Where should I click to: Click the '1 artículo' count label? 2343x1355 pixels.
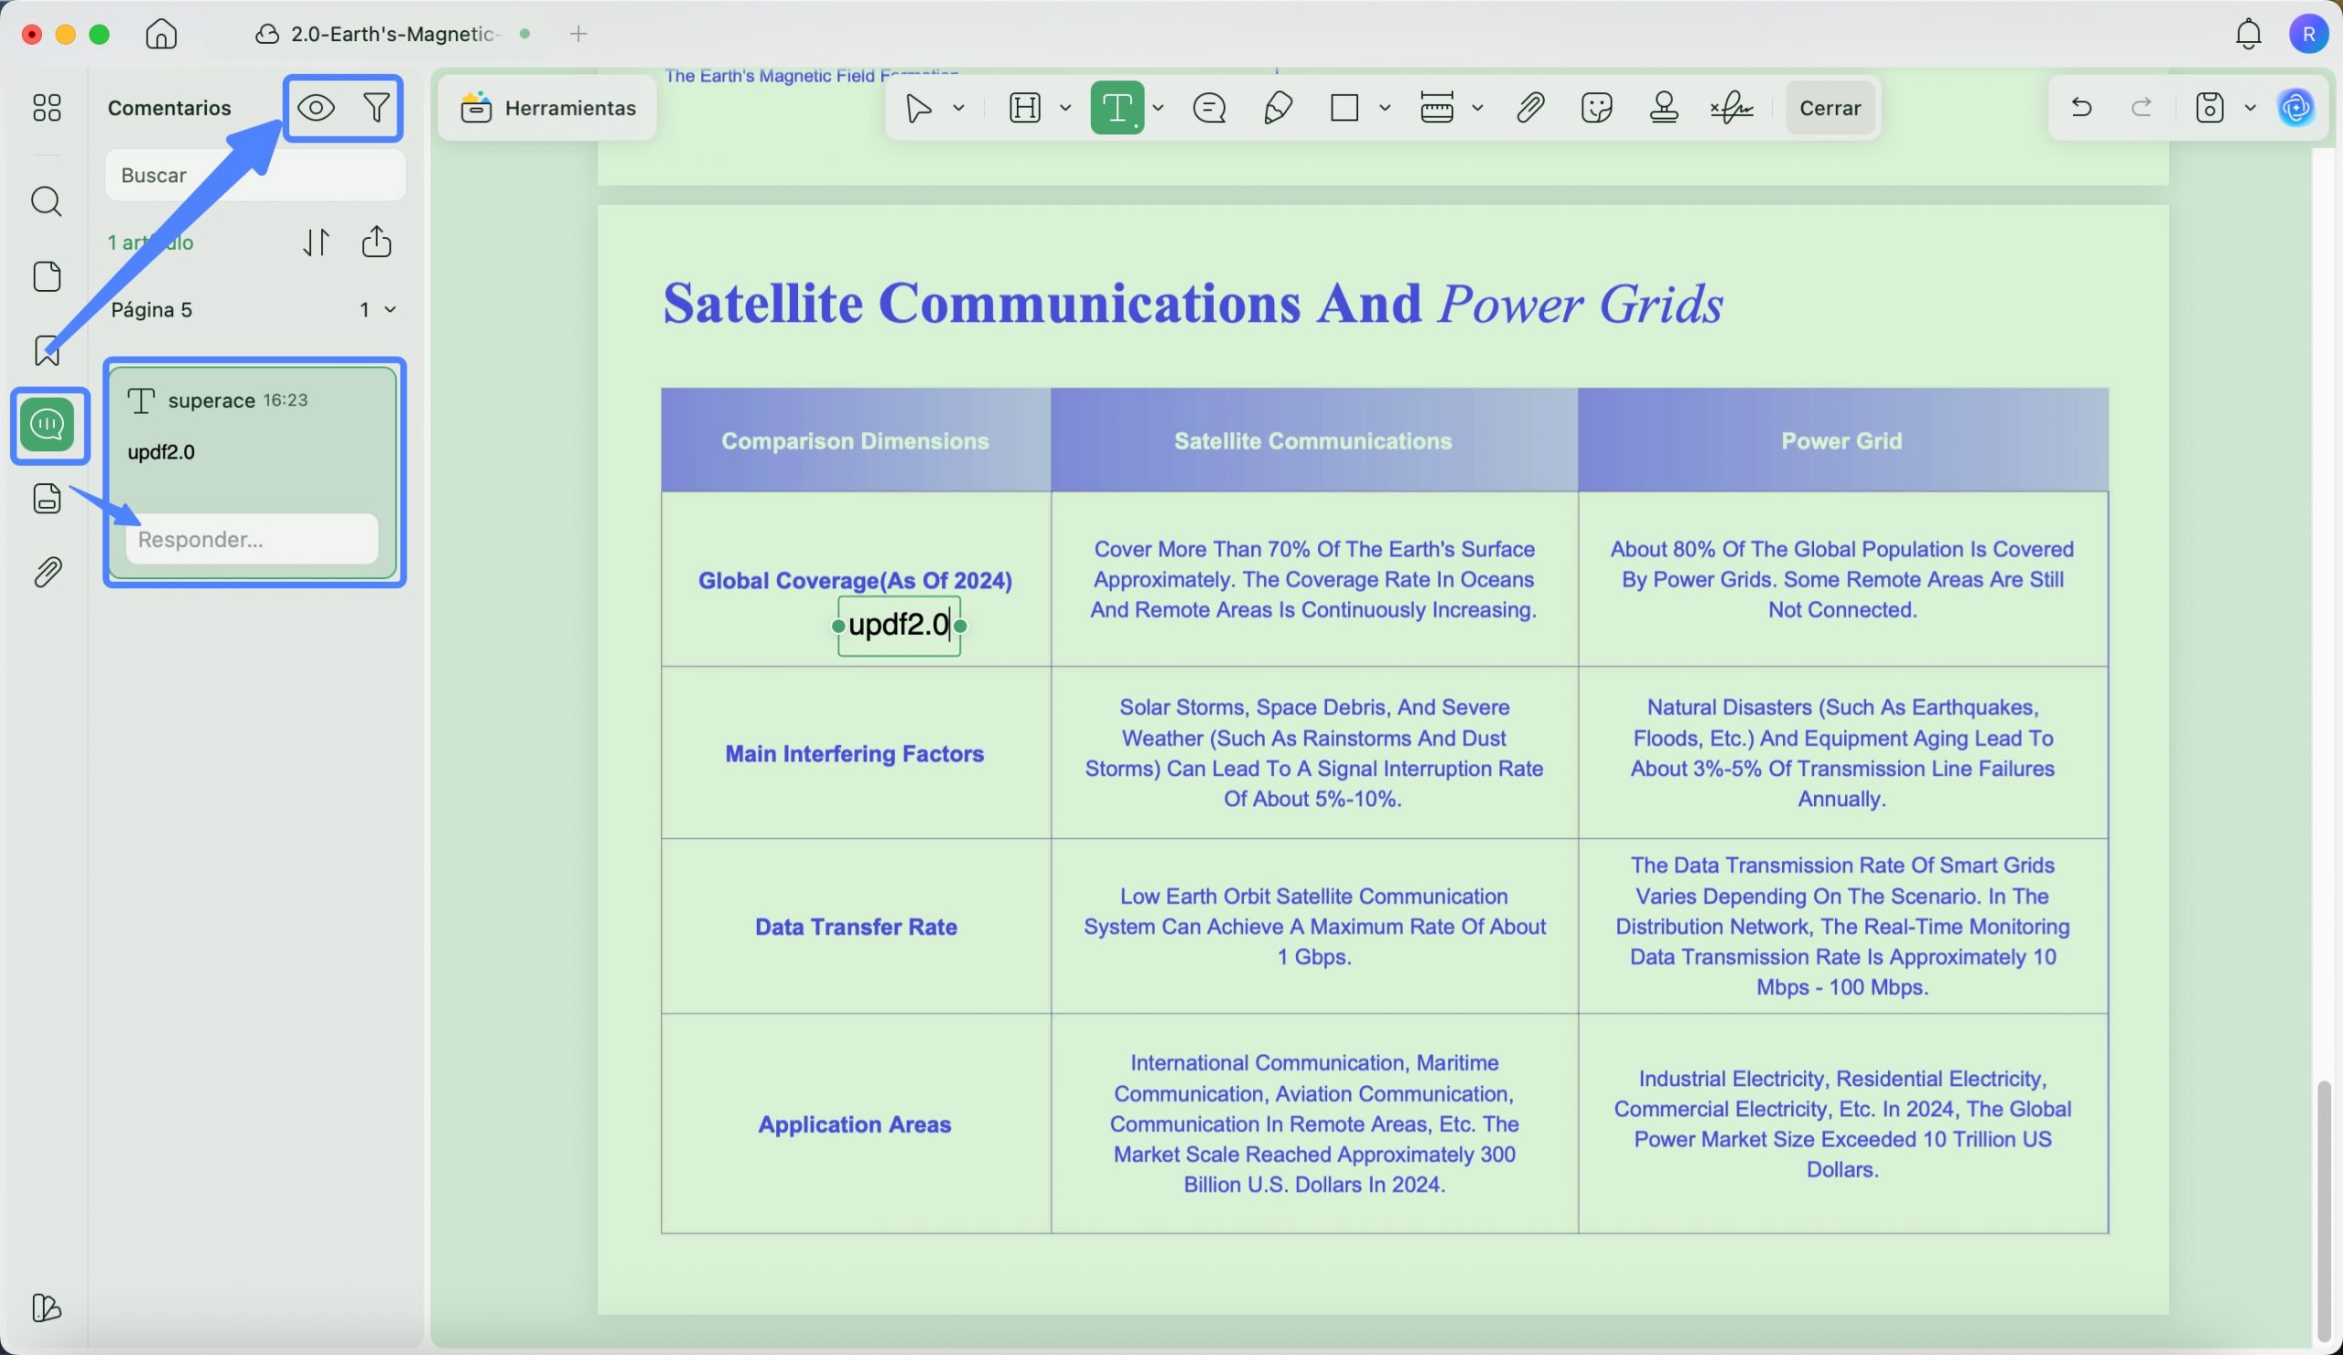click(x=151, y=242)
